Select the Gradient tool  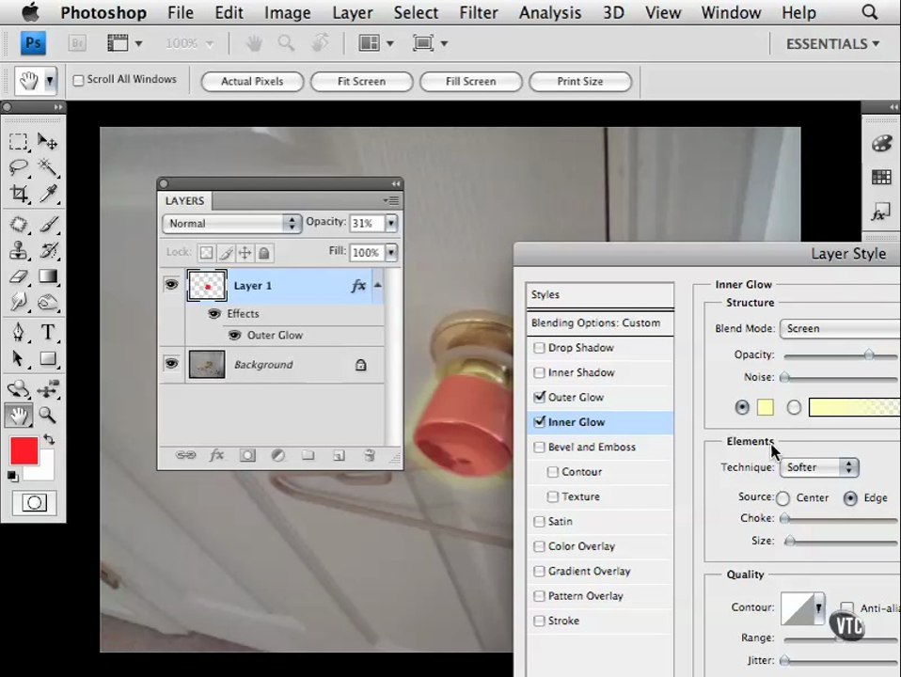pos(48,276)
